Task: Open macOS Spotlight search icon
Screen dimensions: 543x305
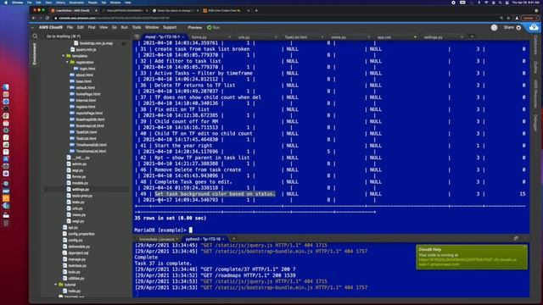Action: tap(500, 3)
